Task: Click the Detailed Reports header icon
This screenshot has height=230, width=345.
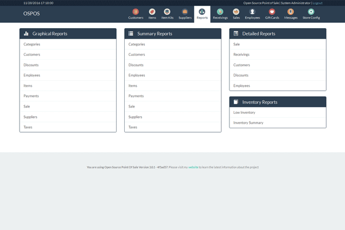Action: (x=236, y=33)
